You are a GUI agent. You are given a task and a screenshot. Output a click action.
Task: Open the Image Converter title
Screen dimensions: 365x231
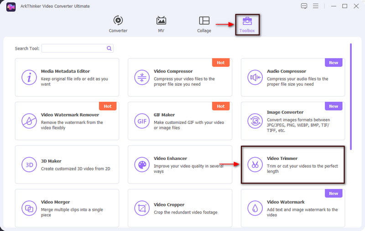point(285,112)
